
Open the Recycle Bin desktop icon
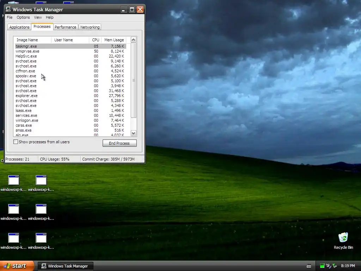[343, 241]
